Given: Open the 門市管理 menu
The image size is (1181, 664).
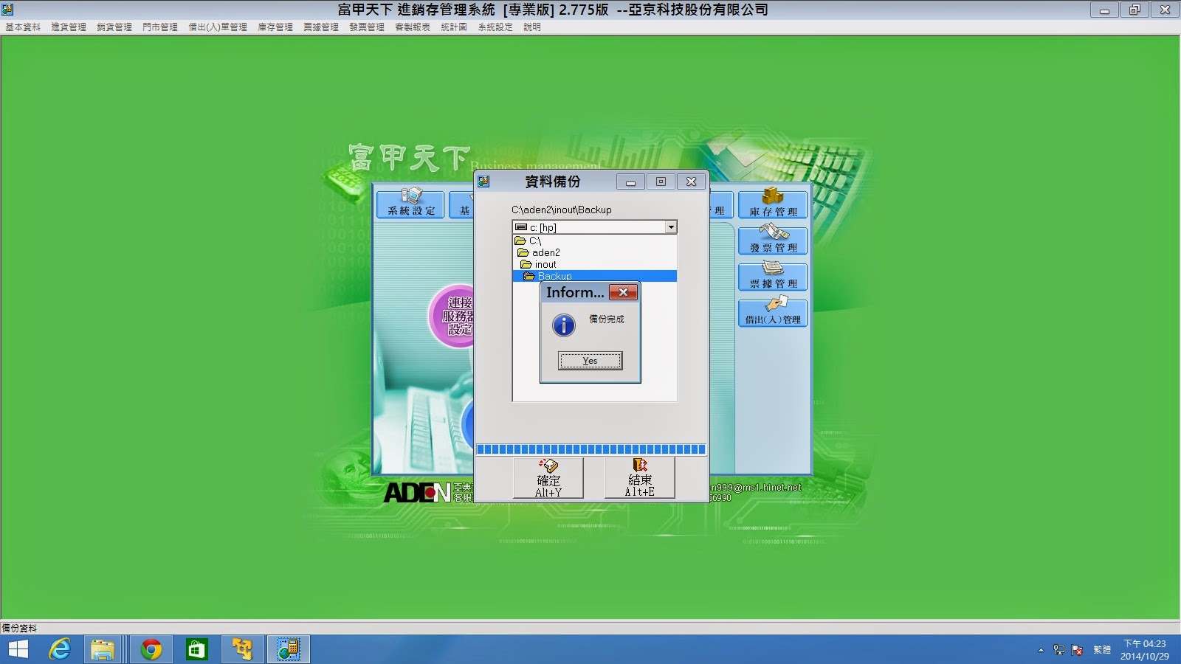Looking at the screenshot, I should [160, 27].
